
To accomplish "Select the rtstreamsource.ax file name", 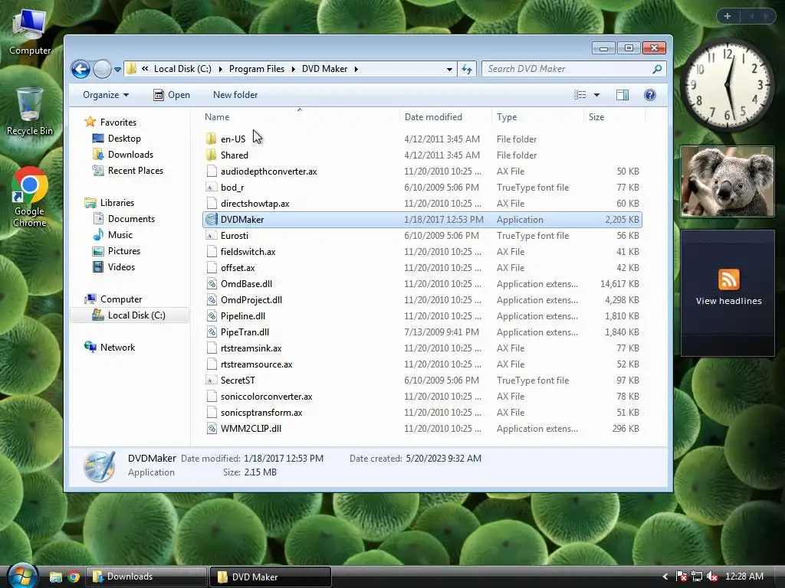I will (256, 364).
